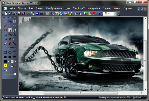
Task: Open the 50% zoom level dropdown
Action: click(x=115, y=14)
